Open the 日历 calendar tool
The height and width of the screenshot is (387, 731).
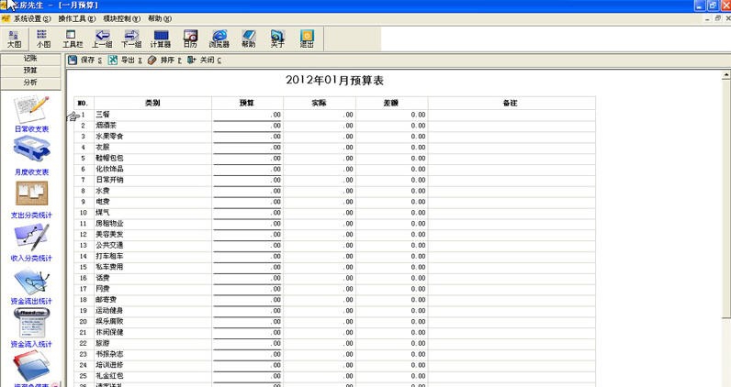[190, 39]
